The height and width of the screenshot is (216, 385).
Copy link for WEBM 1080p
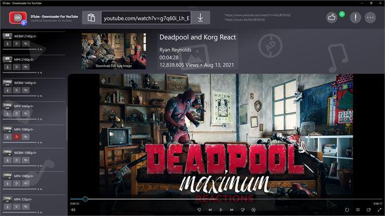point(26,160)
